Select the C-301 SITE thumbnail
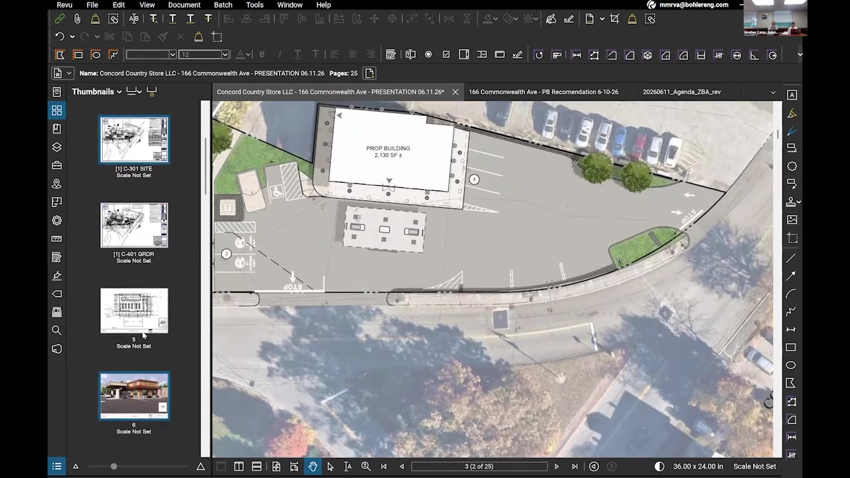The image size is (850, 478). pos(134,139)
